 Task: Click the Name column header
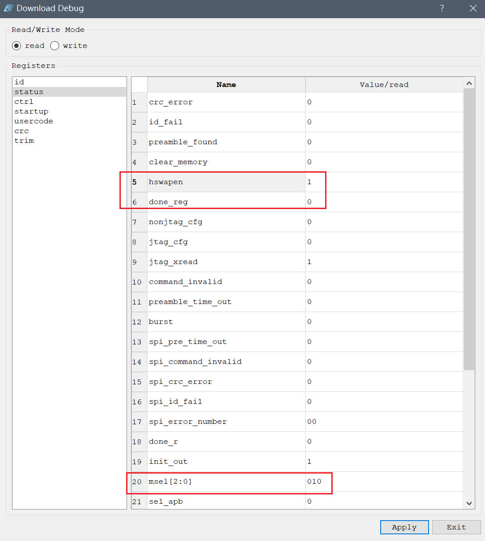(227, 85)
